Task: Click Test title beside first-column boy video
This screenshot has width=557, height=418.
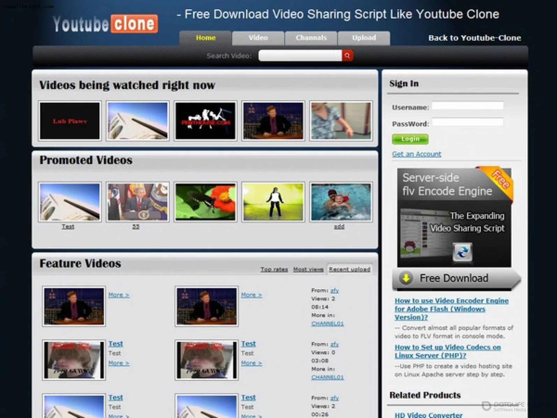Action: [x=116, y=344]
